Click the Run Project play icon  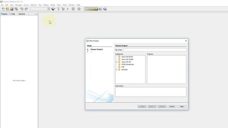[x=68, y=9]
